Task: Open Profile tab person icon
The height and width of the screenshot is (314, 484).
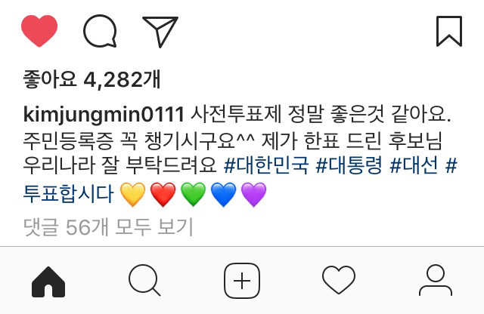Action: pyautogui.click(x=436, y=280)
